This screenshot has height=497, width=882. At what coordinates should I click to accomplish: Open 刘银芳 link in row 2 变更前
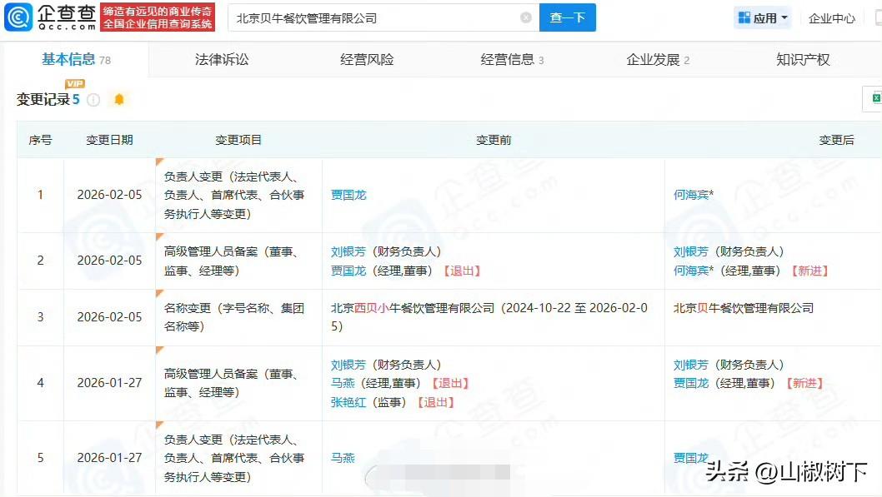point(348,251)
